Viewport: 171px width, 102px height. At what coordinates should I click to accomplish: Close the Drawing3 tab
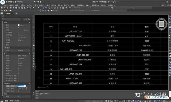pyautogui.click(x=13, y=13)
